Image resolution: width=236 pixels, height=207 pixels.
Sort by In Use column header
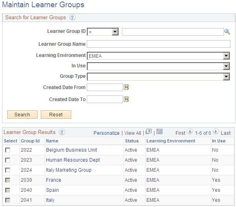(219, 141)
